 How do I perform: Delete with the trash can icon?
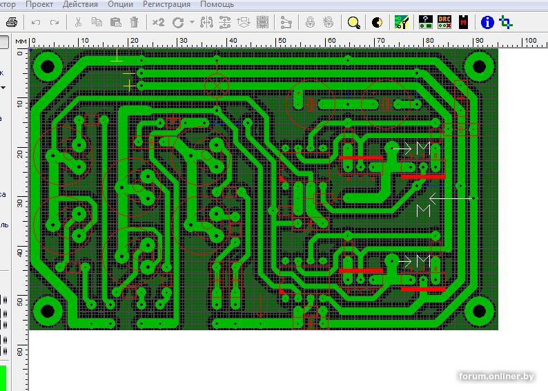coord(134,22)
